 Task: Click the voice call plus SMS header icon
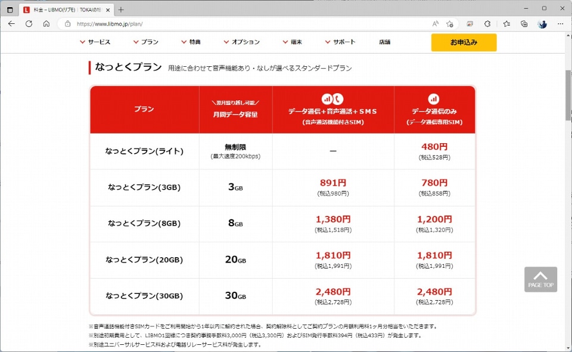coord(334,97)
